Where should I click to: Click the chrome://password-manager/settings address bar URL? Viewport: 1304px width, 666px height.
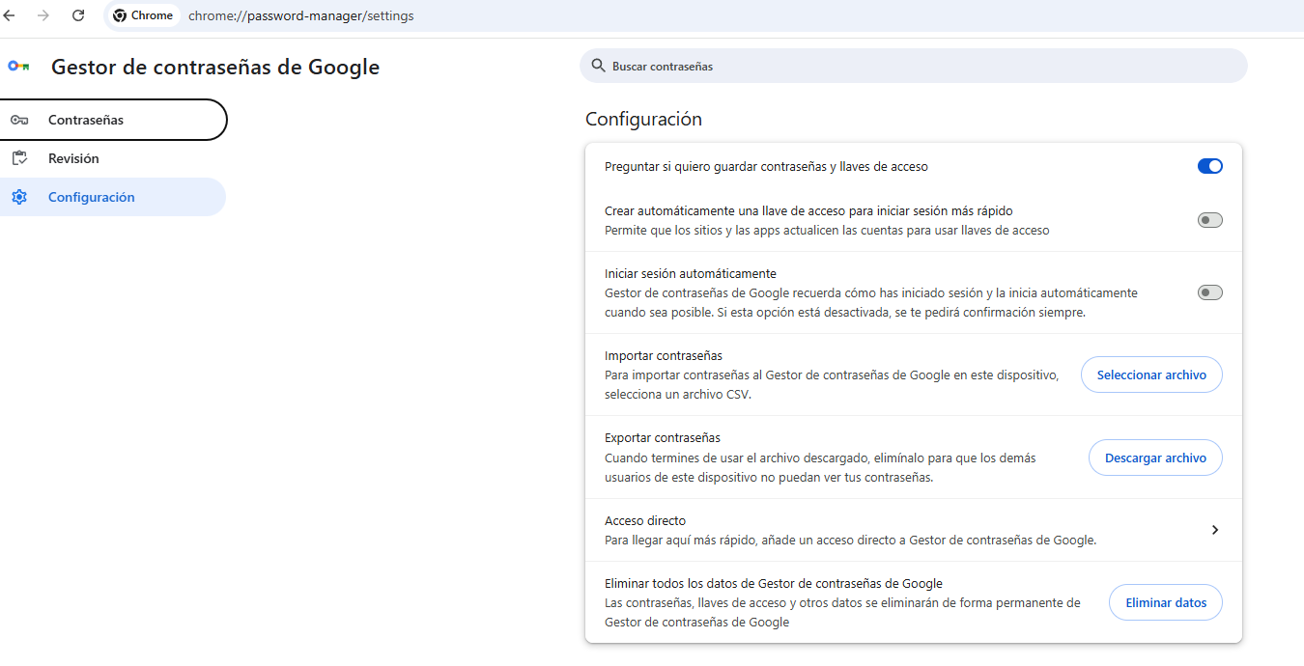click(301, 15)
